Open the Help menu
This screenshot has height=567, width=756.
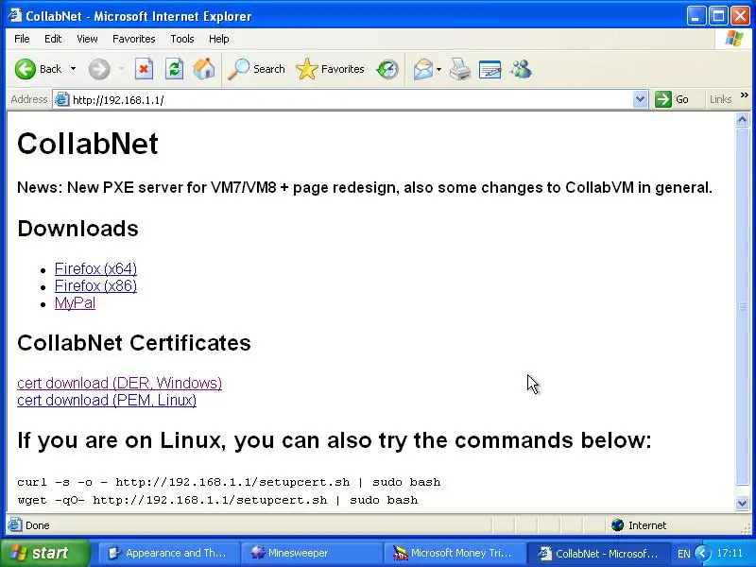pos(219,39)
